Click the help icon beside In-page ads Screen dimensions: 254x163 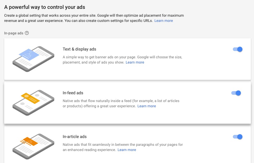click(x=27, y=33)
